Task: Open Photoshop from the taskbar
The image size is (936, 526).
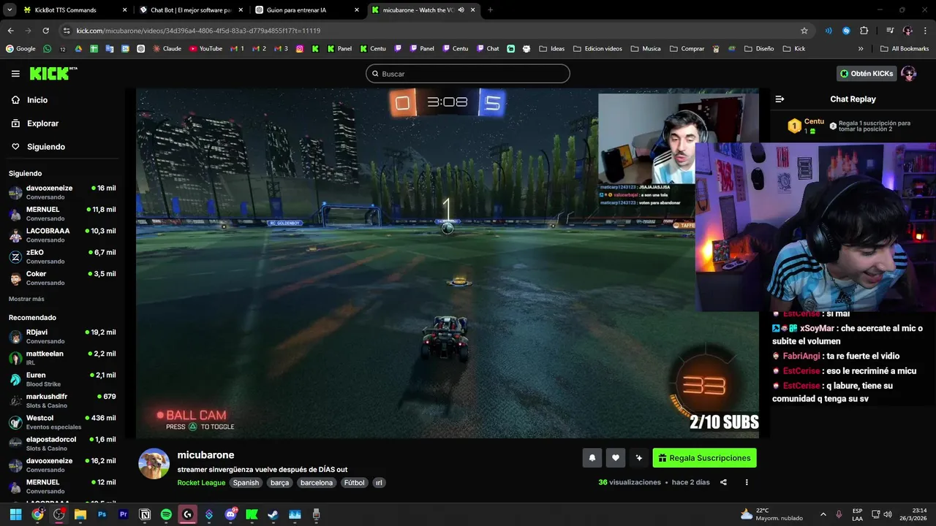Action: [x=102, y=514]
